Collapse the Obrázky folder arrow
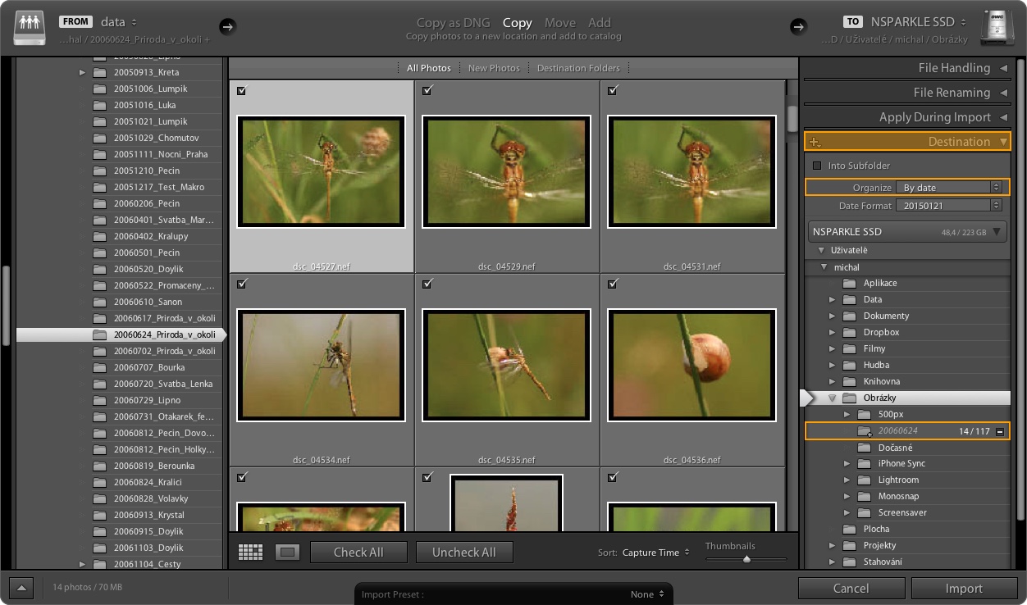Viewport: 1027px width, 605px height. [x=832, y=398]
